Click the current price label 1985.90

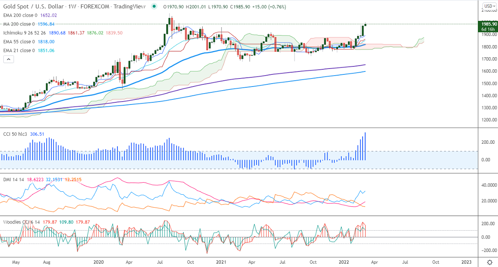489,24
